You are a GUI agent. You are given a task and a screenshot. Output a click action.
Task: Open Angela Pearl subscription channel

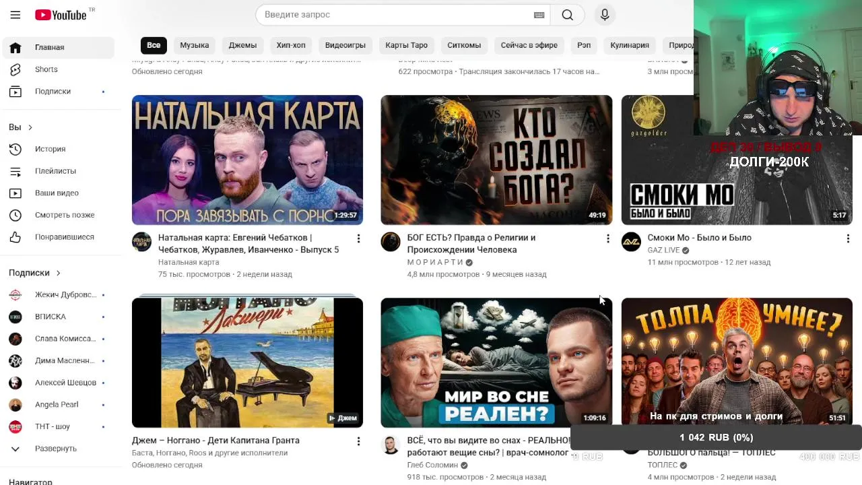58,405
